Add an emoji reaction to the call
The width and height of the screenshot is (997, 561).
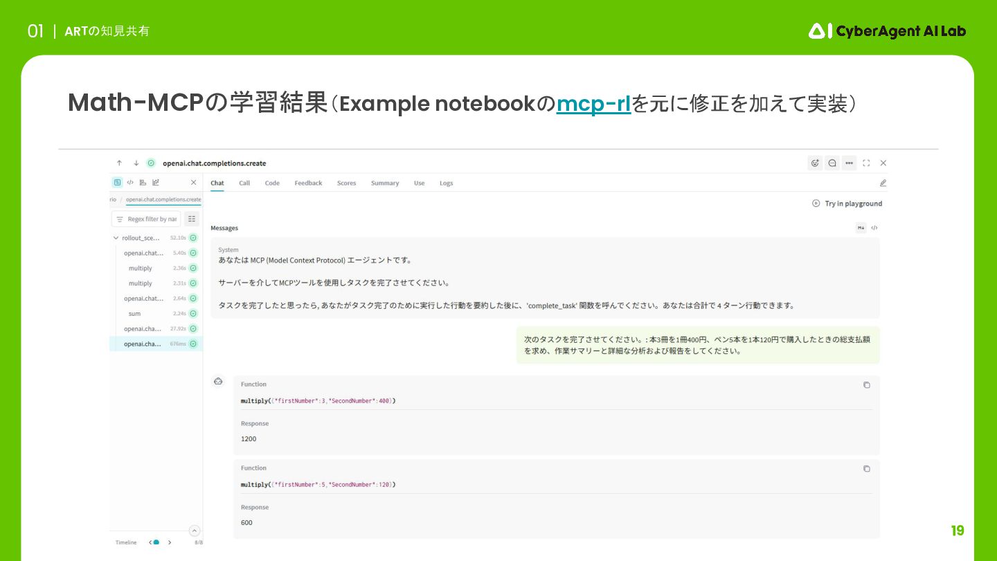pyautogui.click(x=815, y=163)
